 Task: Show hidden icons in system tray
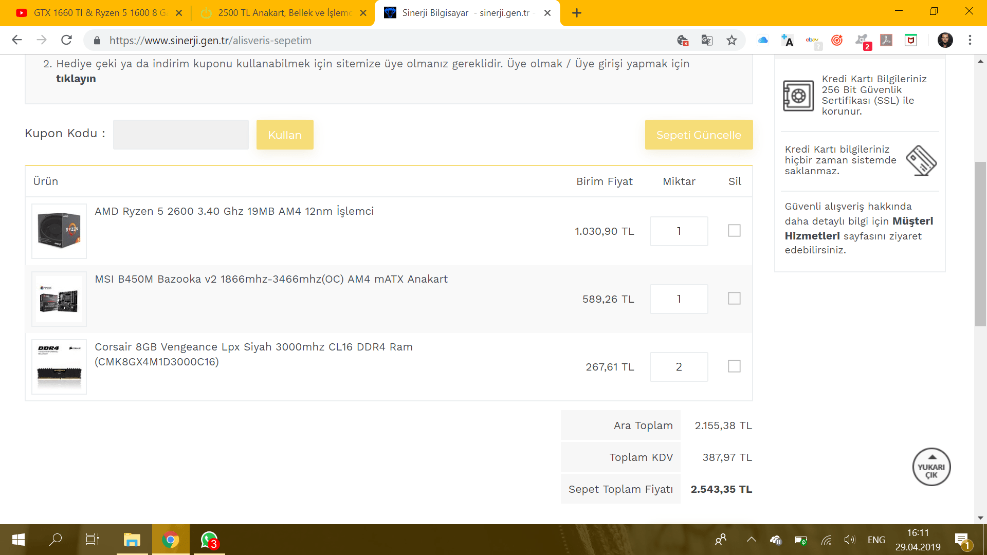point(751,540)
